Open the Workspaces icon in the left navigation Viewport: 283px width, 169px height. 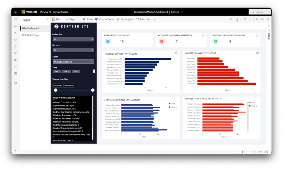pyautogui.click(x=16, y=83)
